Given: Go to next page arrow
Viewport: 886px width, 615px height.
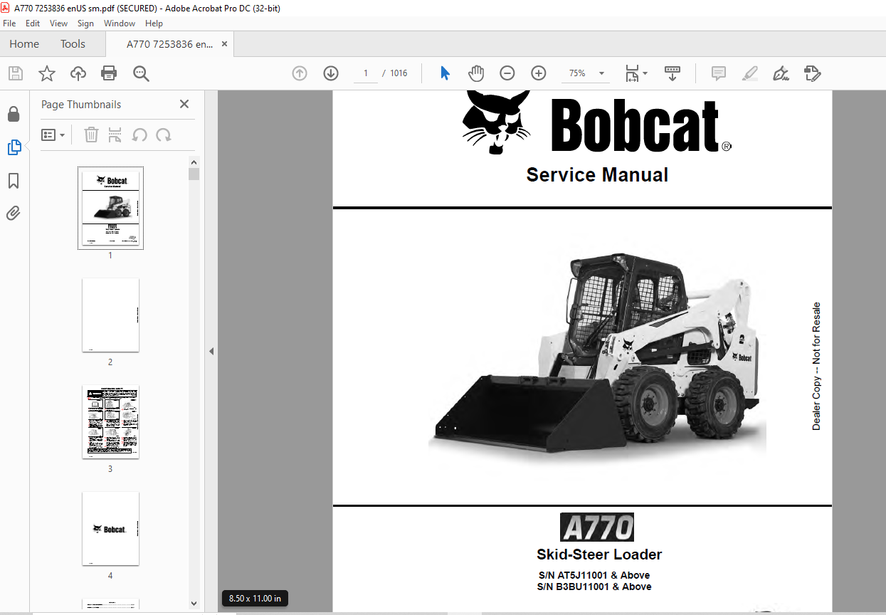Looking at the screenshot, I should [331, 73].
